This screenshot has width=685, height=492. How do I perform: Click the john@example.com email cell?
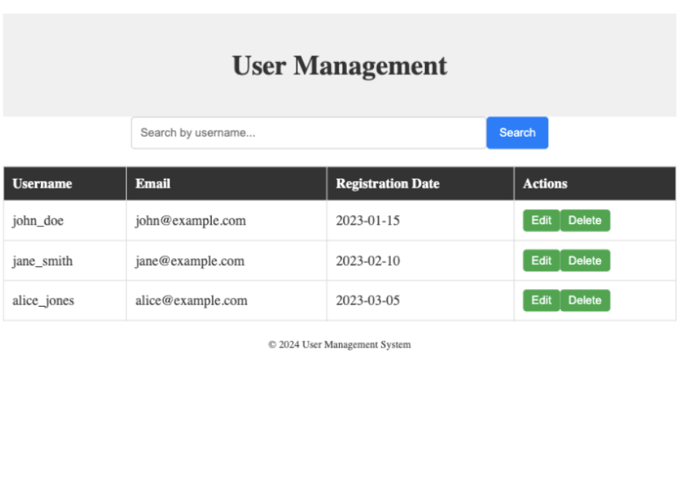(x=191, y=220)
